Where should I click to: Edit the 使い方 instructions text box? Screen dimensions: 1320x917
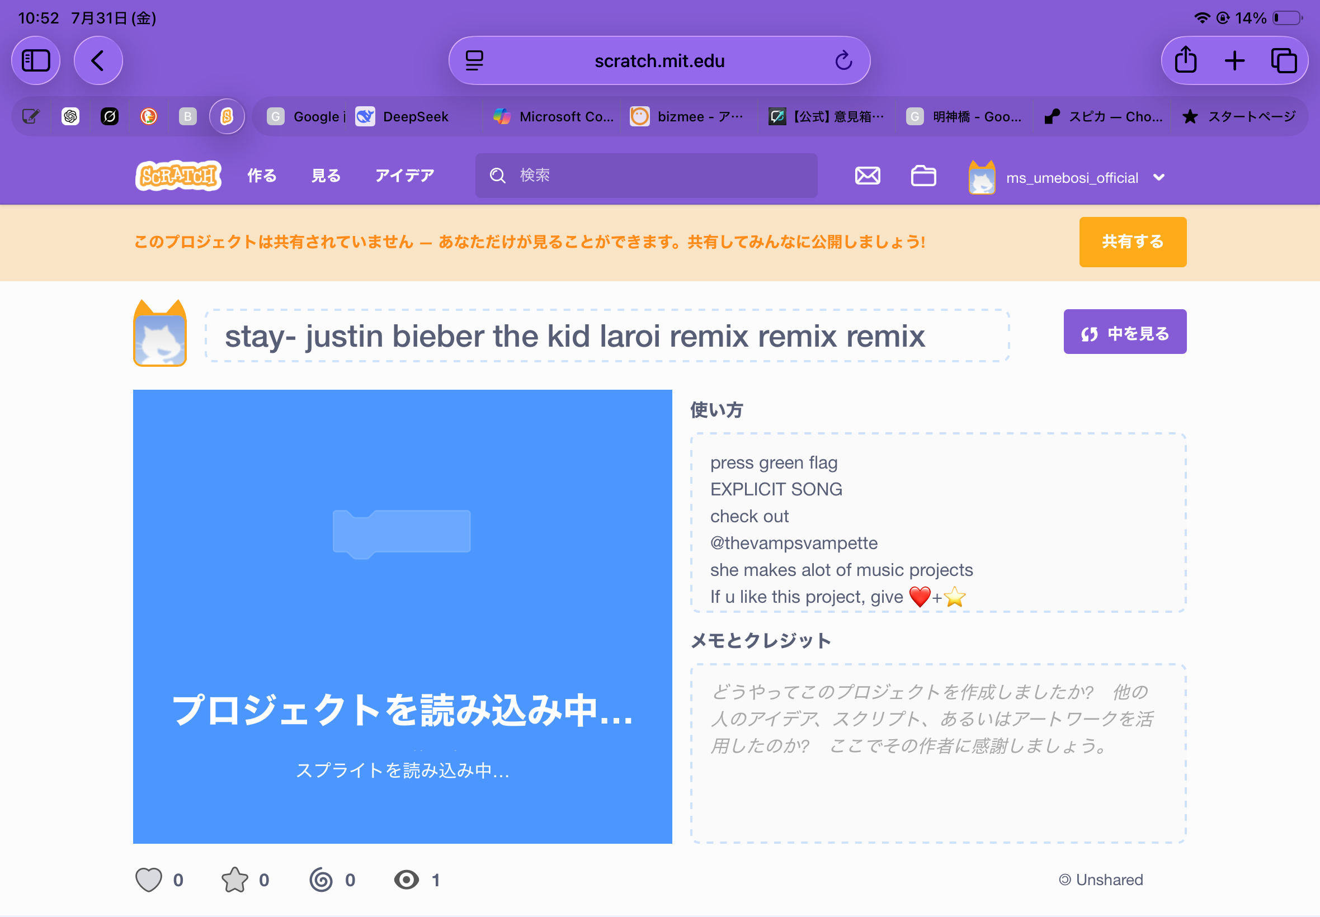938,523
